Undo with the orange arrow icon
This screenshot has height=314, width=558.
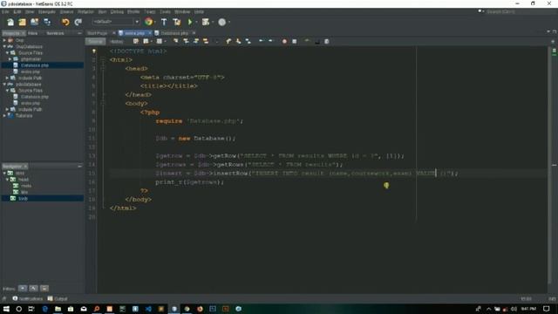(x=65, y=22)
